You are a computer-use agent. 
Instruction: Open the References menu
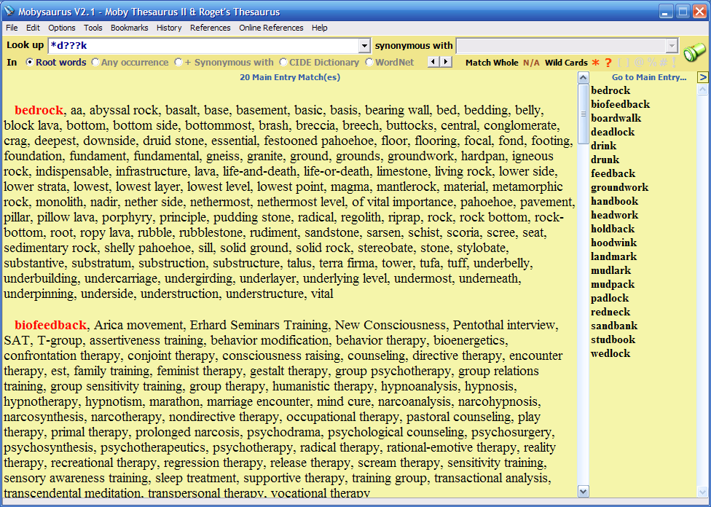point(211,28)
